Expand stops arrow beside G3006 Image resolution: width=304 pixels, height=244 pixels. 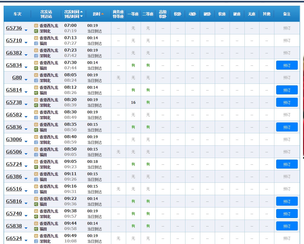pyautogui.click(x=26, y=142)
